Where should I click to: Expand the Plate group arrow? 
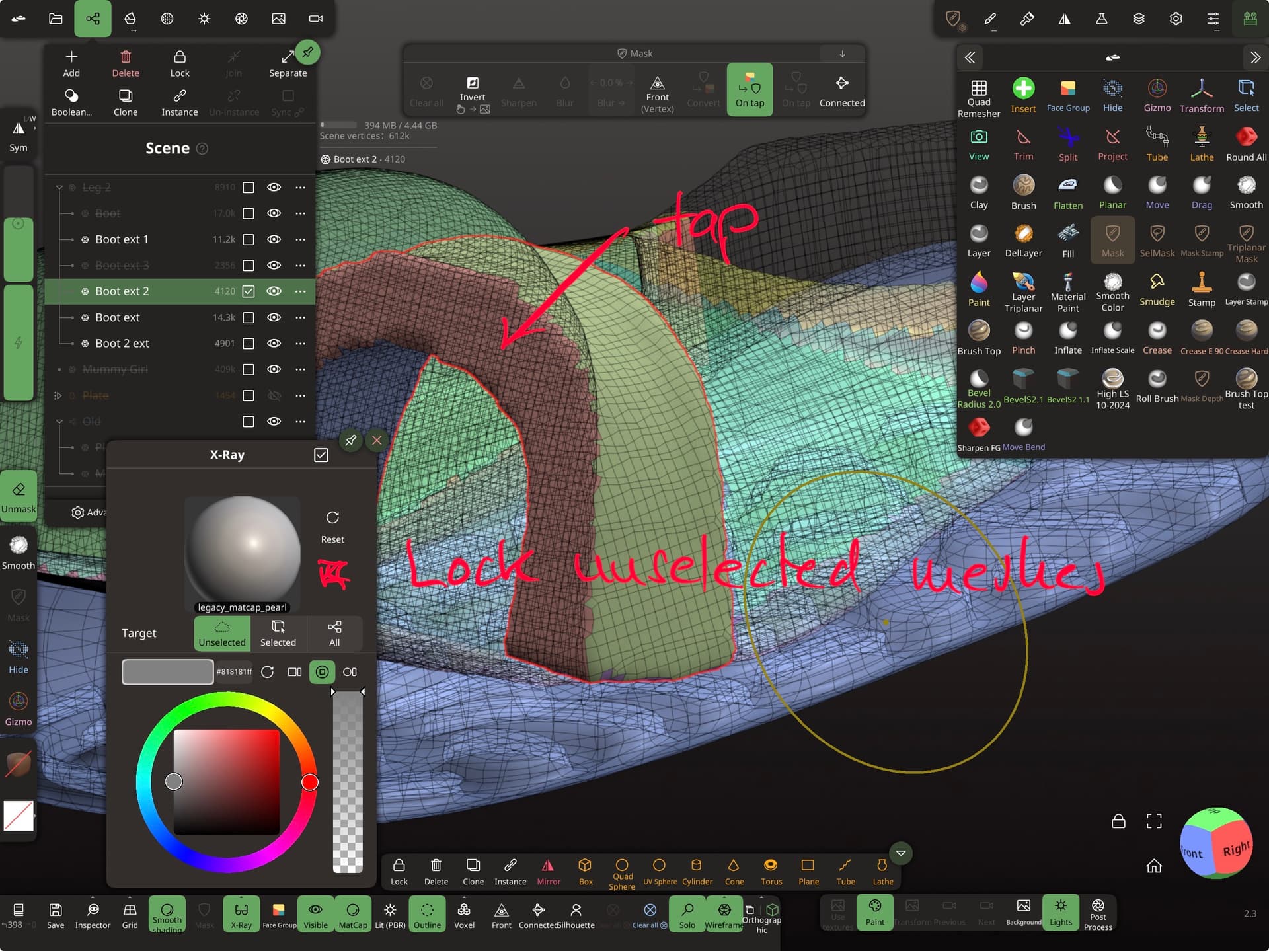coord(58,396)
